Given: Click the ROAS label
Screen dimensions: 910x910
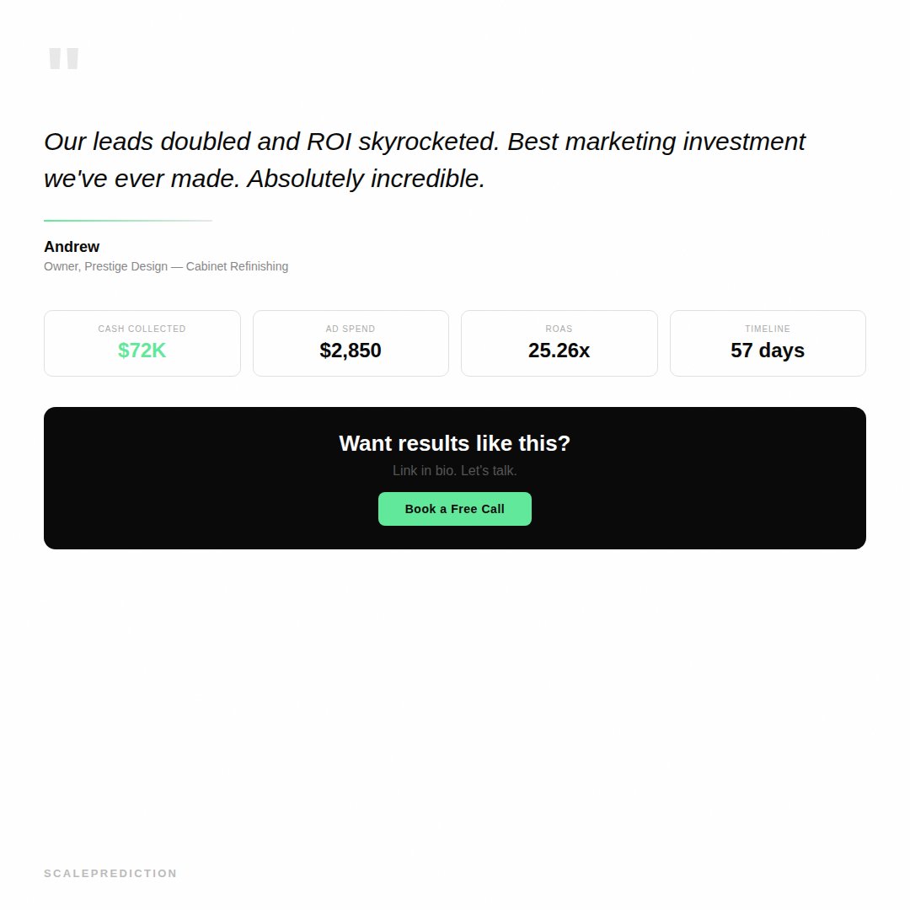Looking at the screenshot, I should coord(559,329).
